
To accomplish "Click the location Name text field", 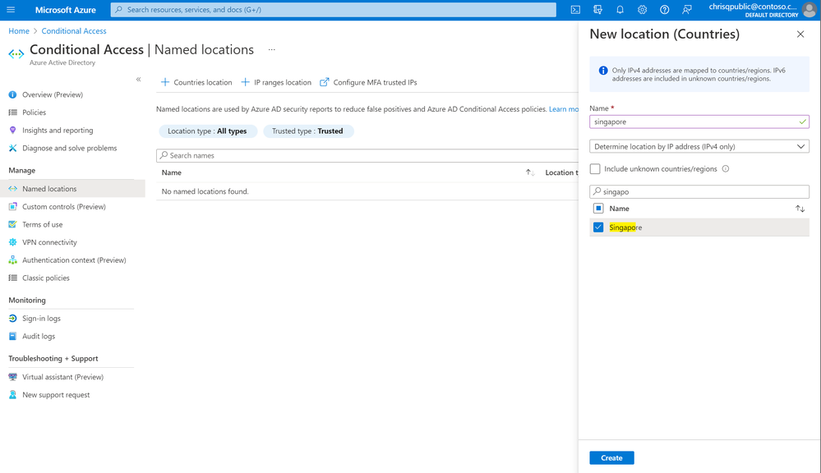I will pos(699,122).
